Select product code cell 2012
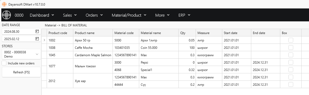309x95 pixels. click(x=60, y=81)
